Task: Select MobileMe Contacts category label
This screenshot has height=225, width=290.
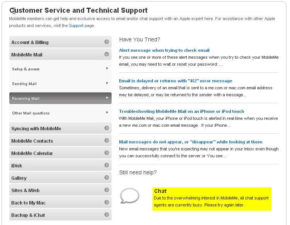Action: (x=32, y=141)
